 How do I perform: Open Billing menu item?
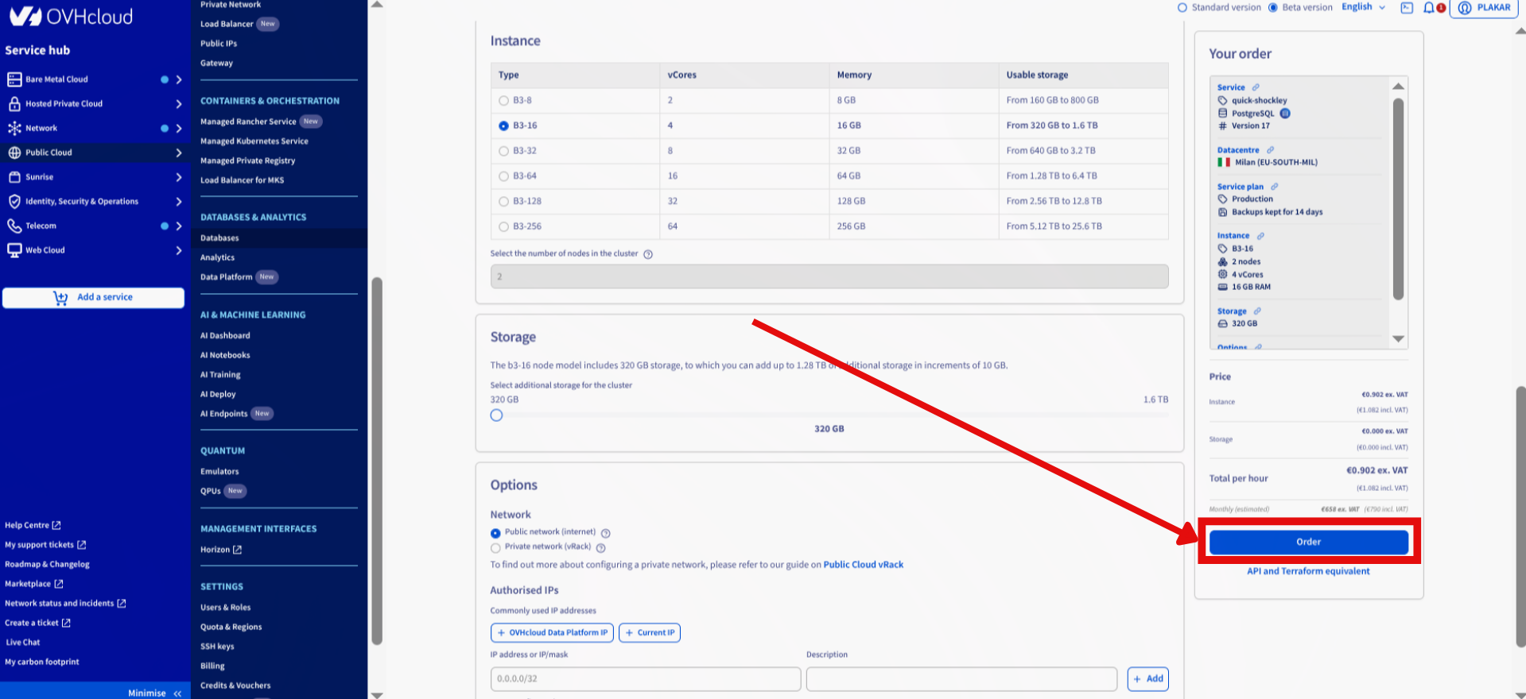pyautogui.click(x=212, y=666)
